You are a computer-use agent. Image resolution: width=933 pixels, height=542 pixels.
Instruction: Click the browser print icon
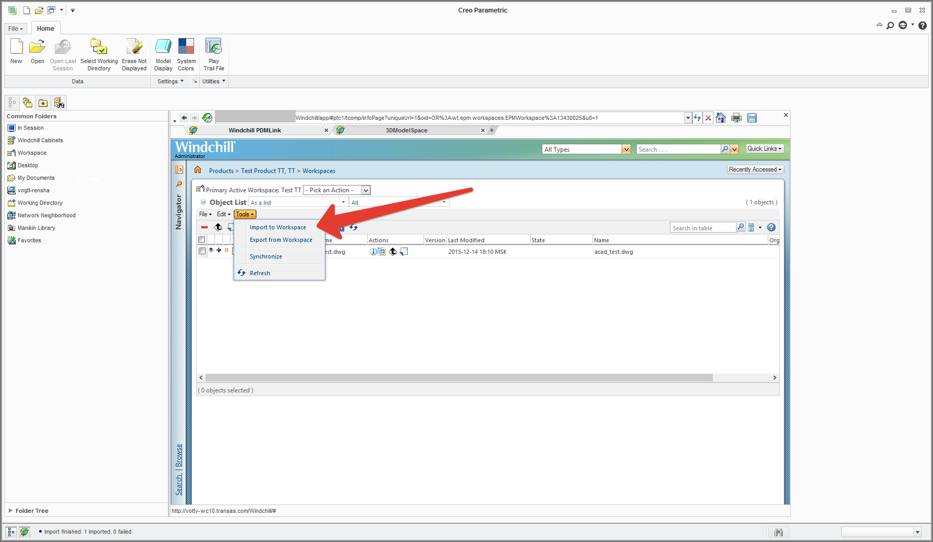pyautogui.click(x=736, y=118)
